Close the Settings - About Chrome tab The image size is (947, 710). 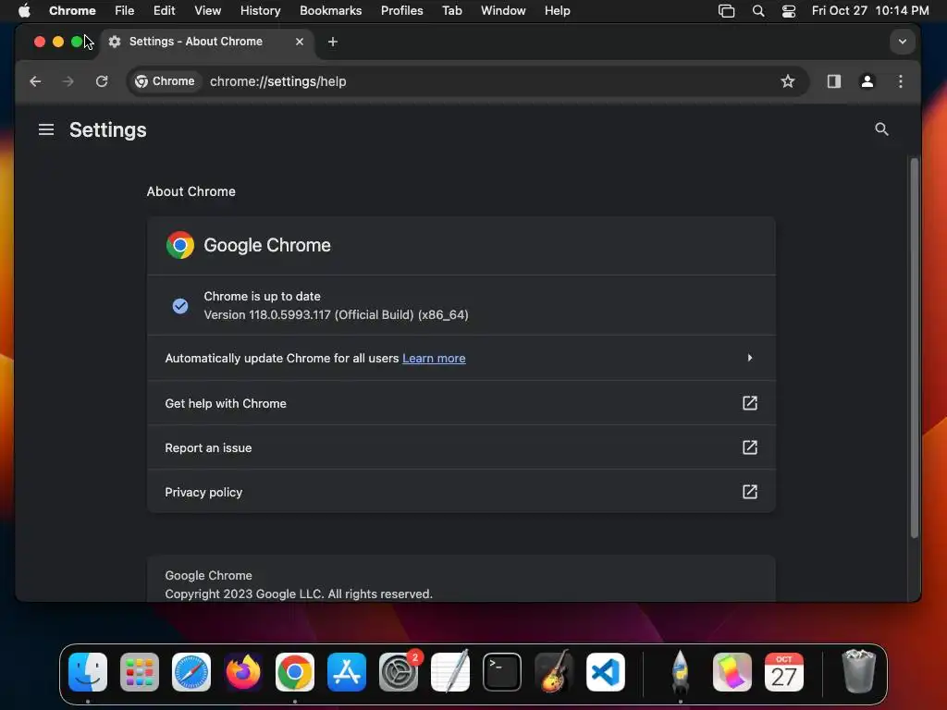299,42
